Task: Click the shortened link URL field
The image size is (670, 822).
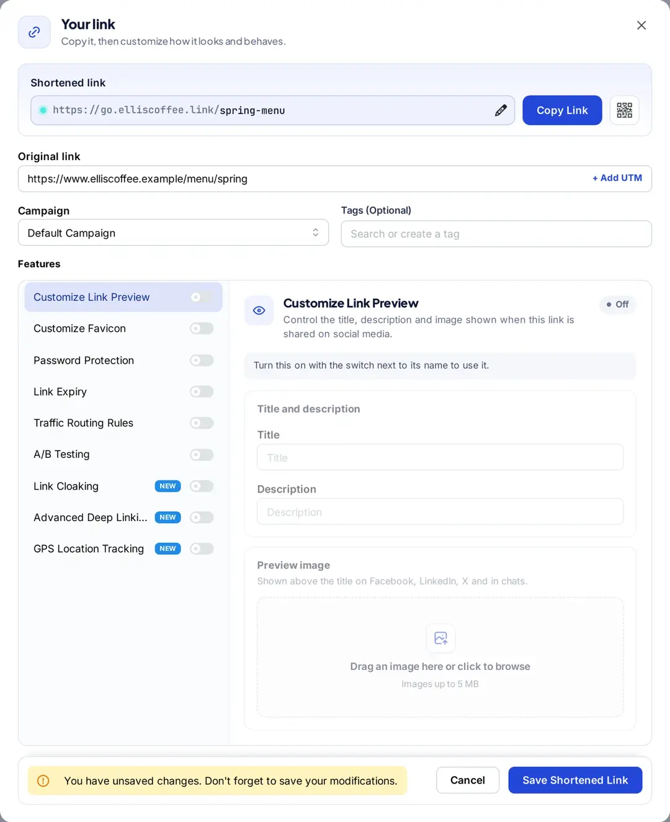Action: click(x=272, y=110)
